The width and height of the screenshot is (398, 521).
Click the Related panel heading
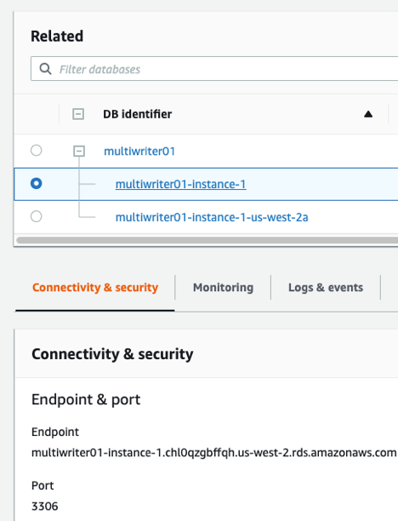click(57, 36)
